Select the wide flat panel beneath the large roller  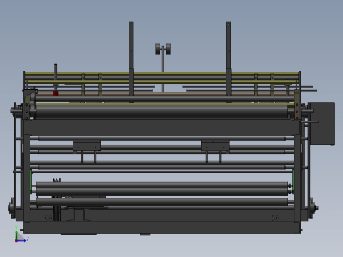[x=162, y=127]
